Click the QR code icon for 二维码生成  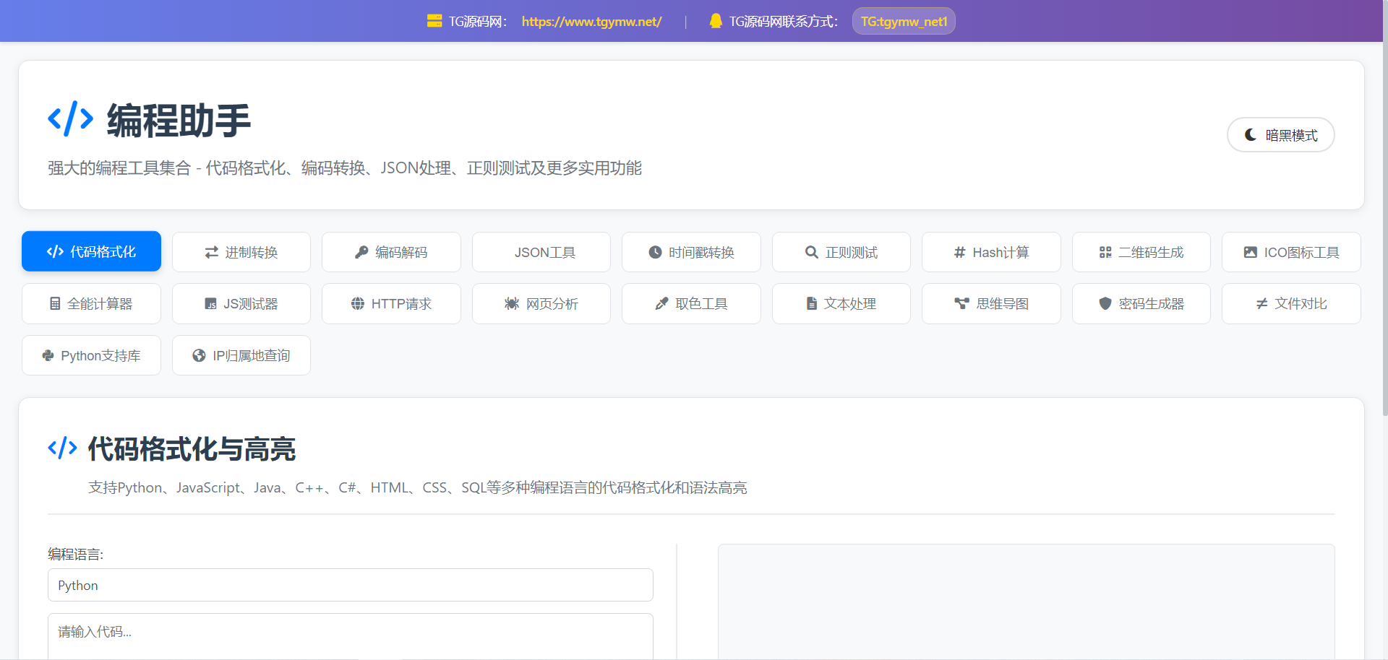[1105, 252]
